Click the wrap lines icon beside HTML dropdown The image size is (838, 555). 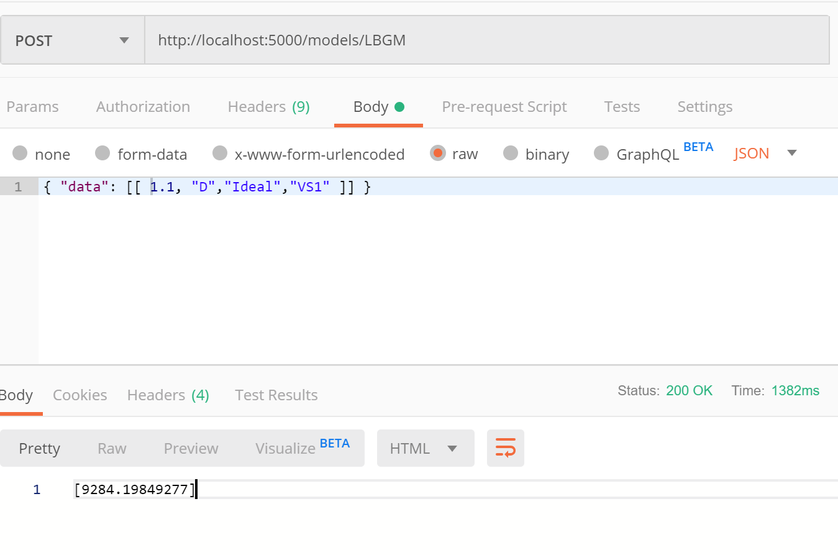(x=505, y=447)
